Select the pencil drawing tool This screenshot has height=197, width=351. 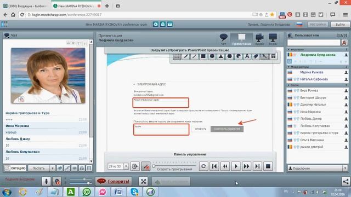click(185, 56)
